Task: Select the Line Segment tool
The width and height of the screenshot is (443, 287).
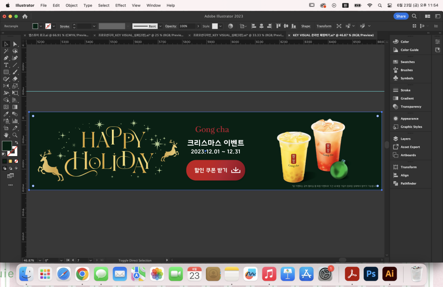Action: 15,65
